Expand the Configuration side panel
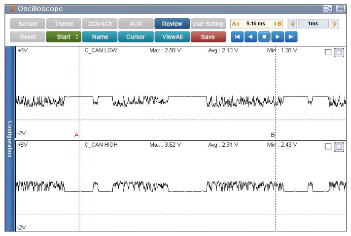Image resolution: width=351 pixels, height=236 pixels. [9, 139]
